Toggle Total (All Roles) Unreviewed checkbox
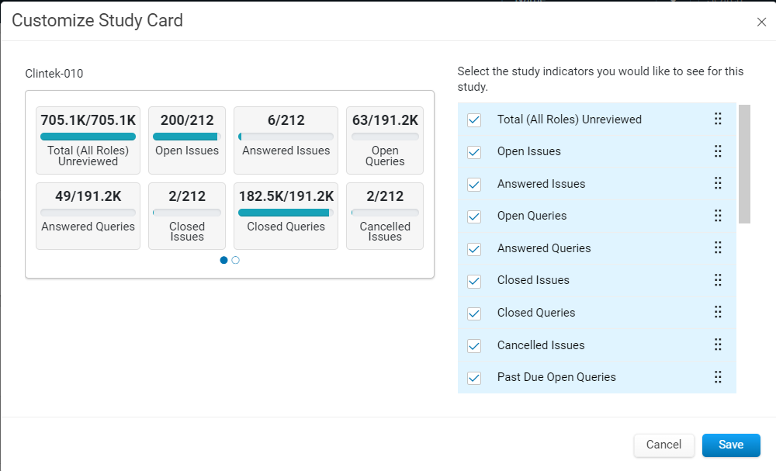Screen dimensions: 776x471 pos(474,119)
